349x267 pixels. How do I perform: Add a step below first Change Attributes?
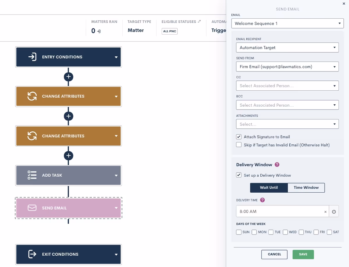click(x=68, y=116)
